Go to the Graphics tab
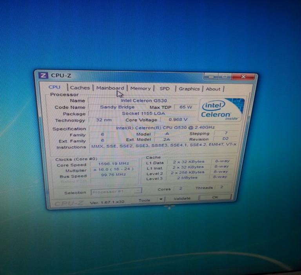This screenshot has width=301, height=275. [189, 89]
